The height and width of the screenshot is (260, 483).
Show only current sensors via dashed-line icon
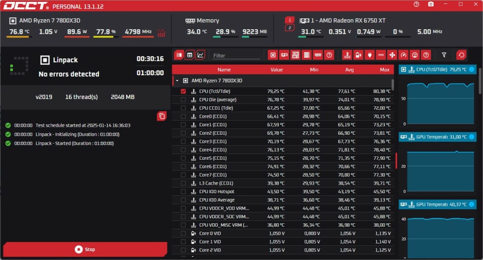(381, 55)
